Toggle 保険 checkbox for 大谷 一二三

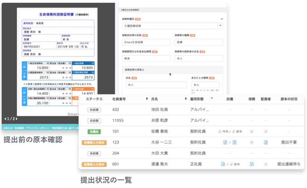tap(251, 142)
